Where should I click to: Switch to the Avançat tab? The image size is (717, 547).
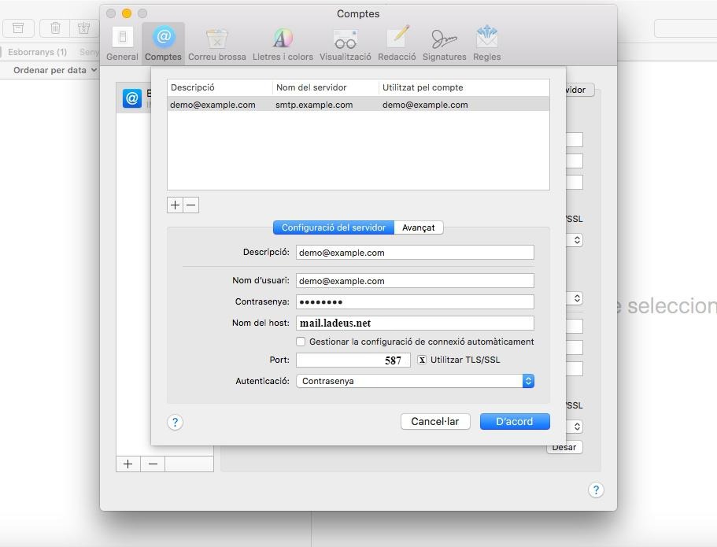pos(418,227)
